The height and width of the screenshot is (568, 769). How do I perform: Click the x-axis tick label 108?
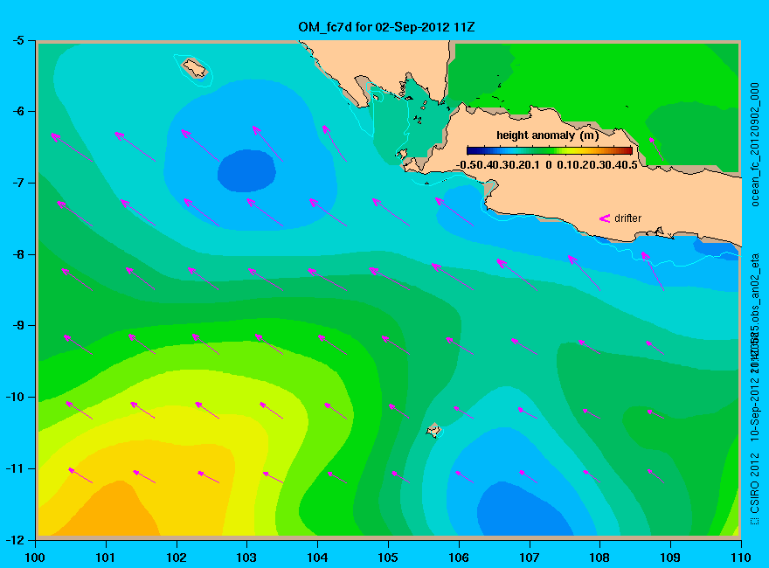599,558
